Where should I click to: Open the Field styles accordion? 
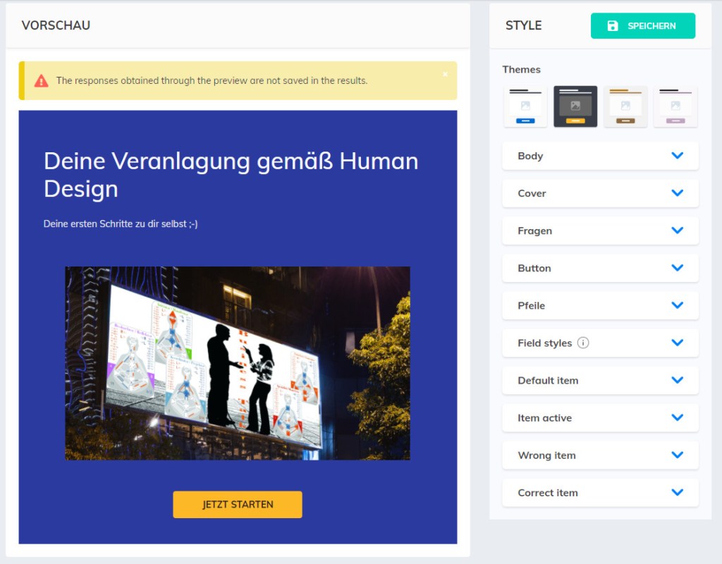tap(677, 343)
